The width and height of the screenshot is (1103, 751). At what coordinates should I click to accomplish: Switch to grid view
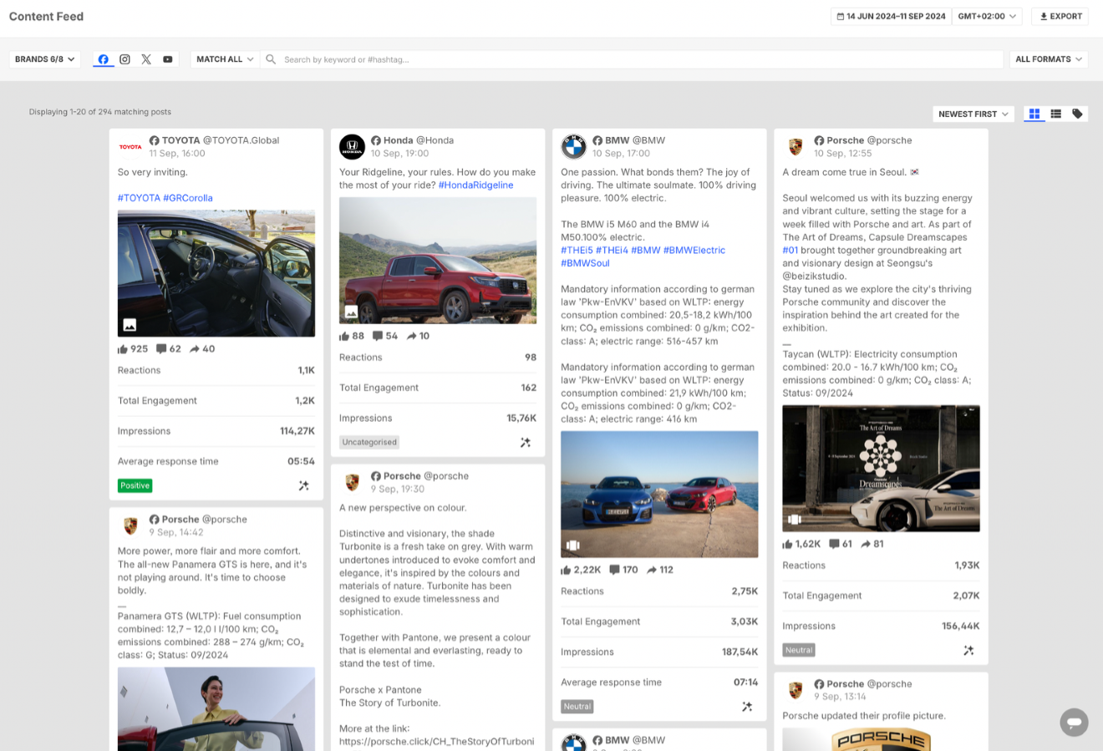[1034, 114]
